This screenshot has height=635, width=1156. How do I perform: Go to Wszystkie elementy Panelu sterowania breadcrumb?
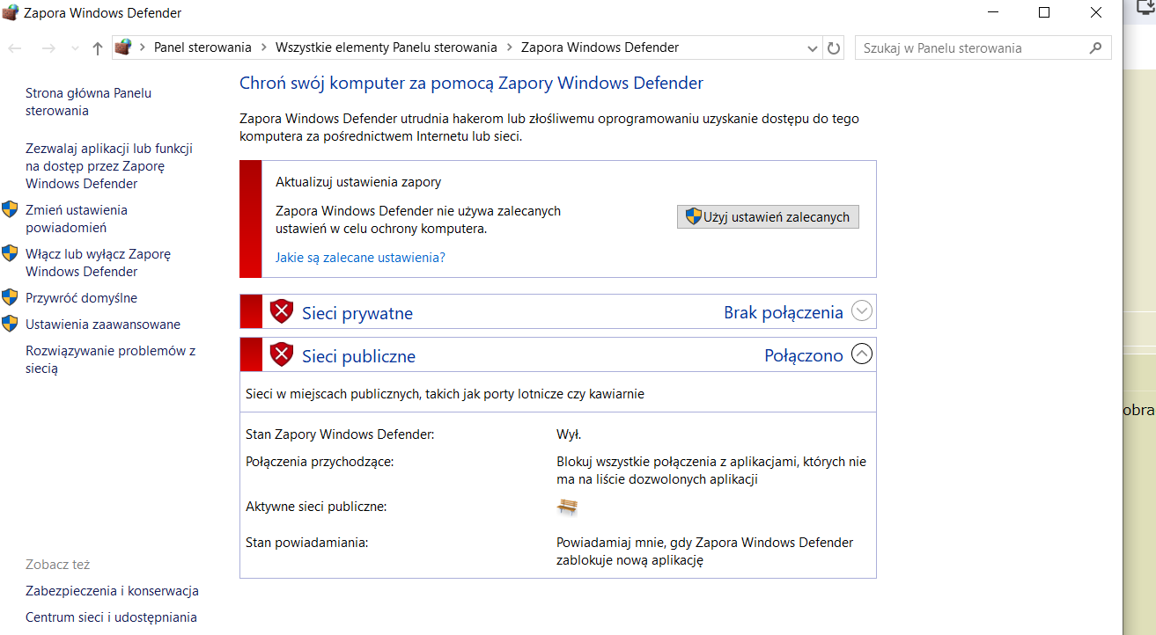(x=387, y=47)
